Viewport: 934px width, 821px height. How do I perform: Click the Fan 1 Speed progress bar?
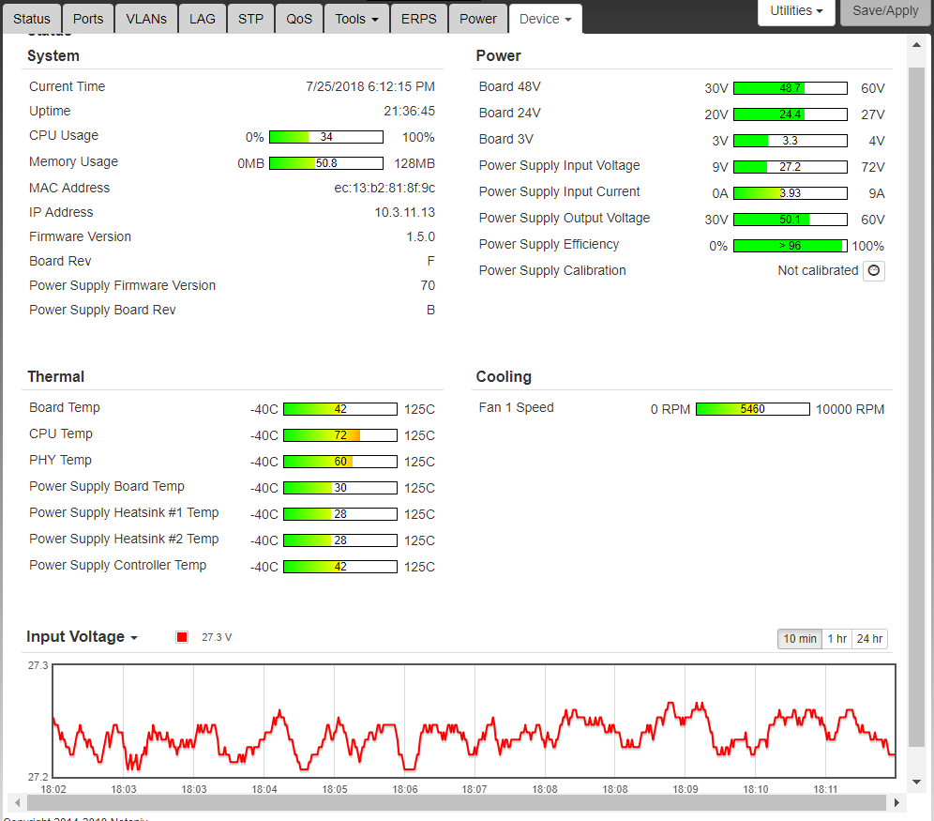(x=752, y=409)
